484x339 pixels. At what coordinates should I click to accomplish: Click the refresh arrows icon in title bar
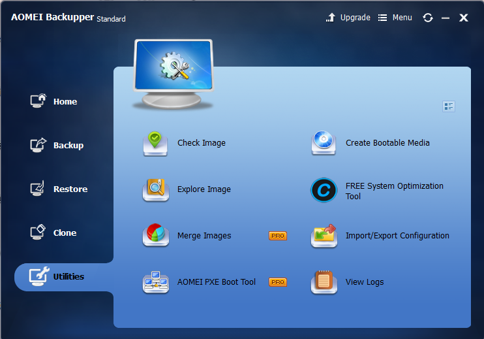(x=427, y=18)
